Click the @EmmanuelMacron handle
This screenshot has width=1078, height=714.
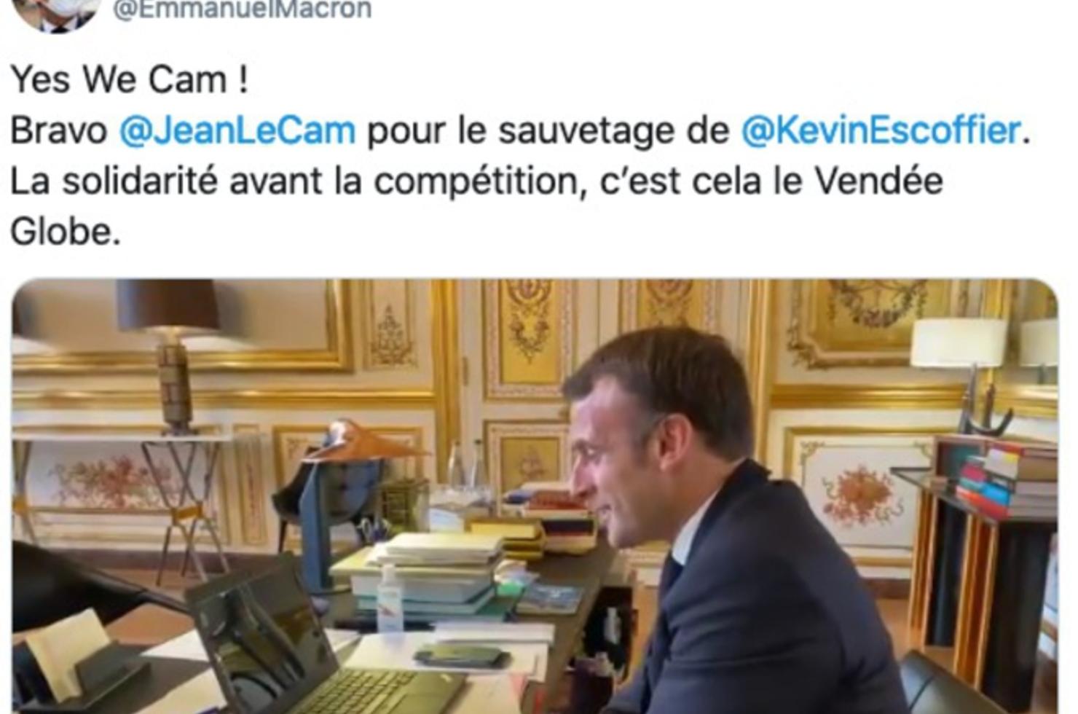coord(243,10)
